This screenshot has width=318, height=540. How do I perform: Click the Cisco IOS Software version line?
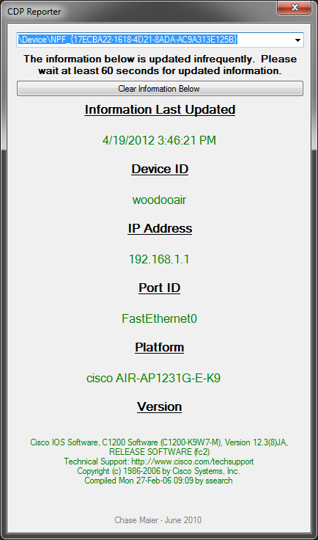(x=159, y=442)
